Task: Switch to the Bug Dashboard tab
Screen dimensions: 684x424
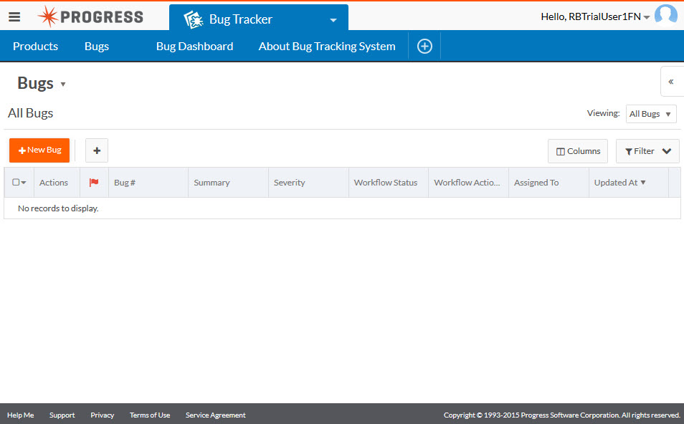Action: pos(194,47)
